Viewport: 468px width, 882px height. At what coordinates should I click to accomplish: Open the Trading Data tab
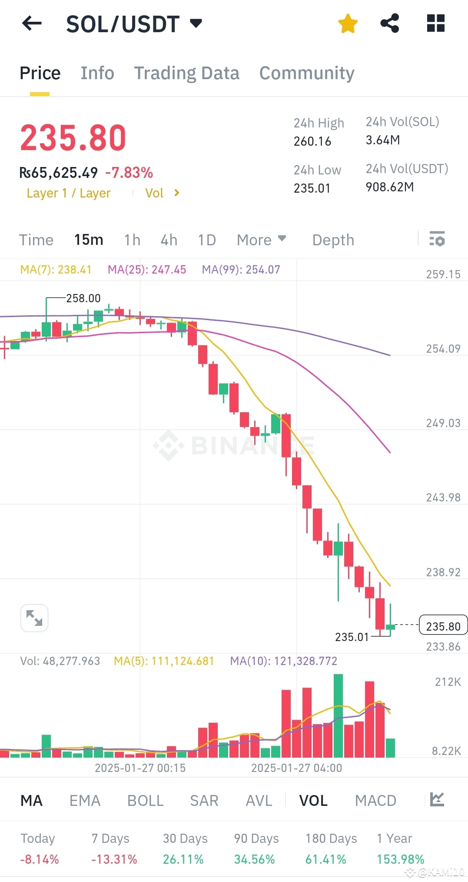187,73
